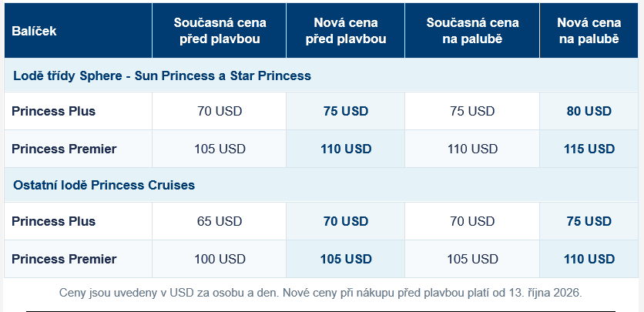The image size is (644, 312).
Task: Select the Lodě třídy Sphere section heading
Action: (x=162, y=76)
